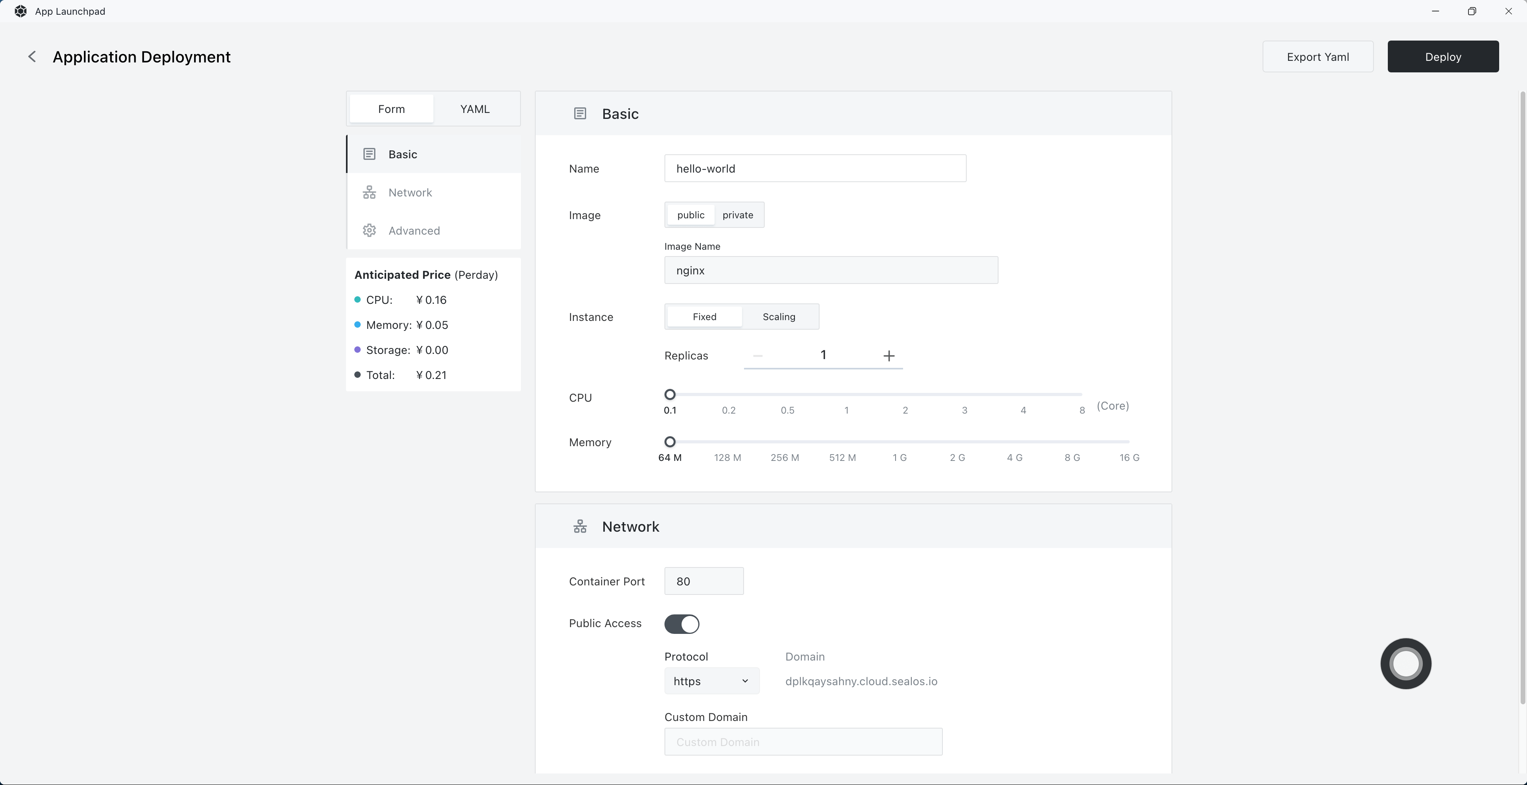Image resolution: width=1527 pixels, height=785 pixels.
Task: Click the Memory slider handle
Action: click(670, 442)
